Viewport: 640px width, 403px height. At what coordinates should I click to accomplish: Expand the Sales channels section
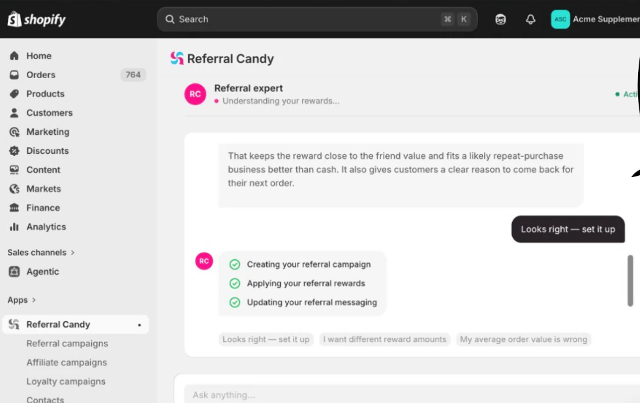click(x=41, y=253)
